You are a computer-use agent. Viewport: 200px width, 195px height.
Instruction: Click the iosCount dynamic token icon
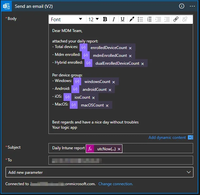point(67,97)
